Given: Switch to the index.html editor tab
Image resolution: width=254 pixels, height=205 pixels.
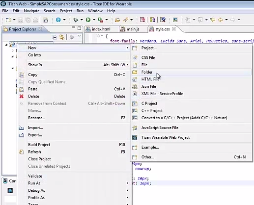Looking at the screenshot, I should [101, 29].
